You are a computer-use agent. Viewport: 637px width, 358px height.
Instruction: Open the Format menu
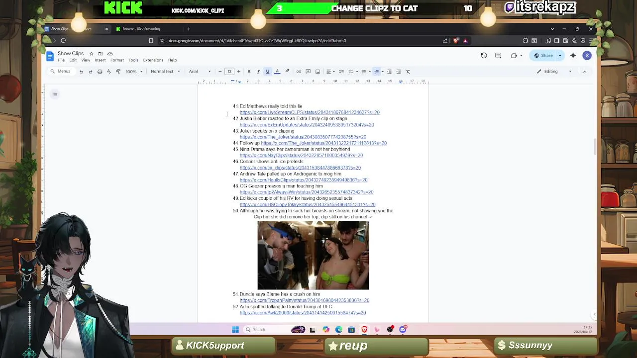tap(117, 60)
